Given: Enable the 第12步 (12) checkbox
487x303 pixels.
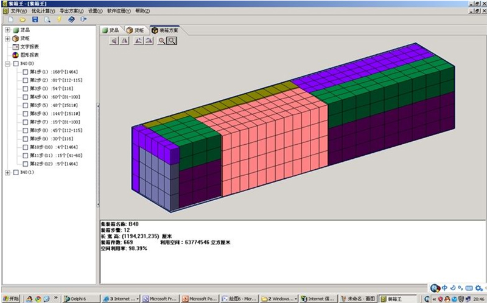Looking at the screenshot, I should pyautogui.click(x=26, y=164).
